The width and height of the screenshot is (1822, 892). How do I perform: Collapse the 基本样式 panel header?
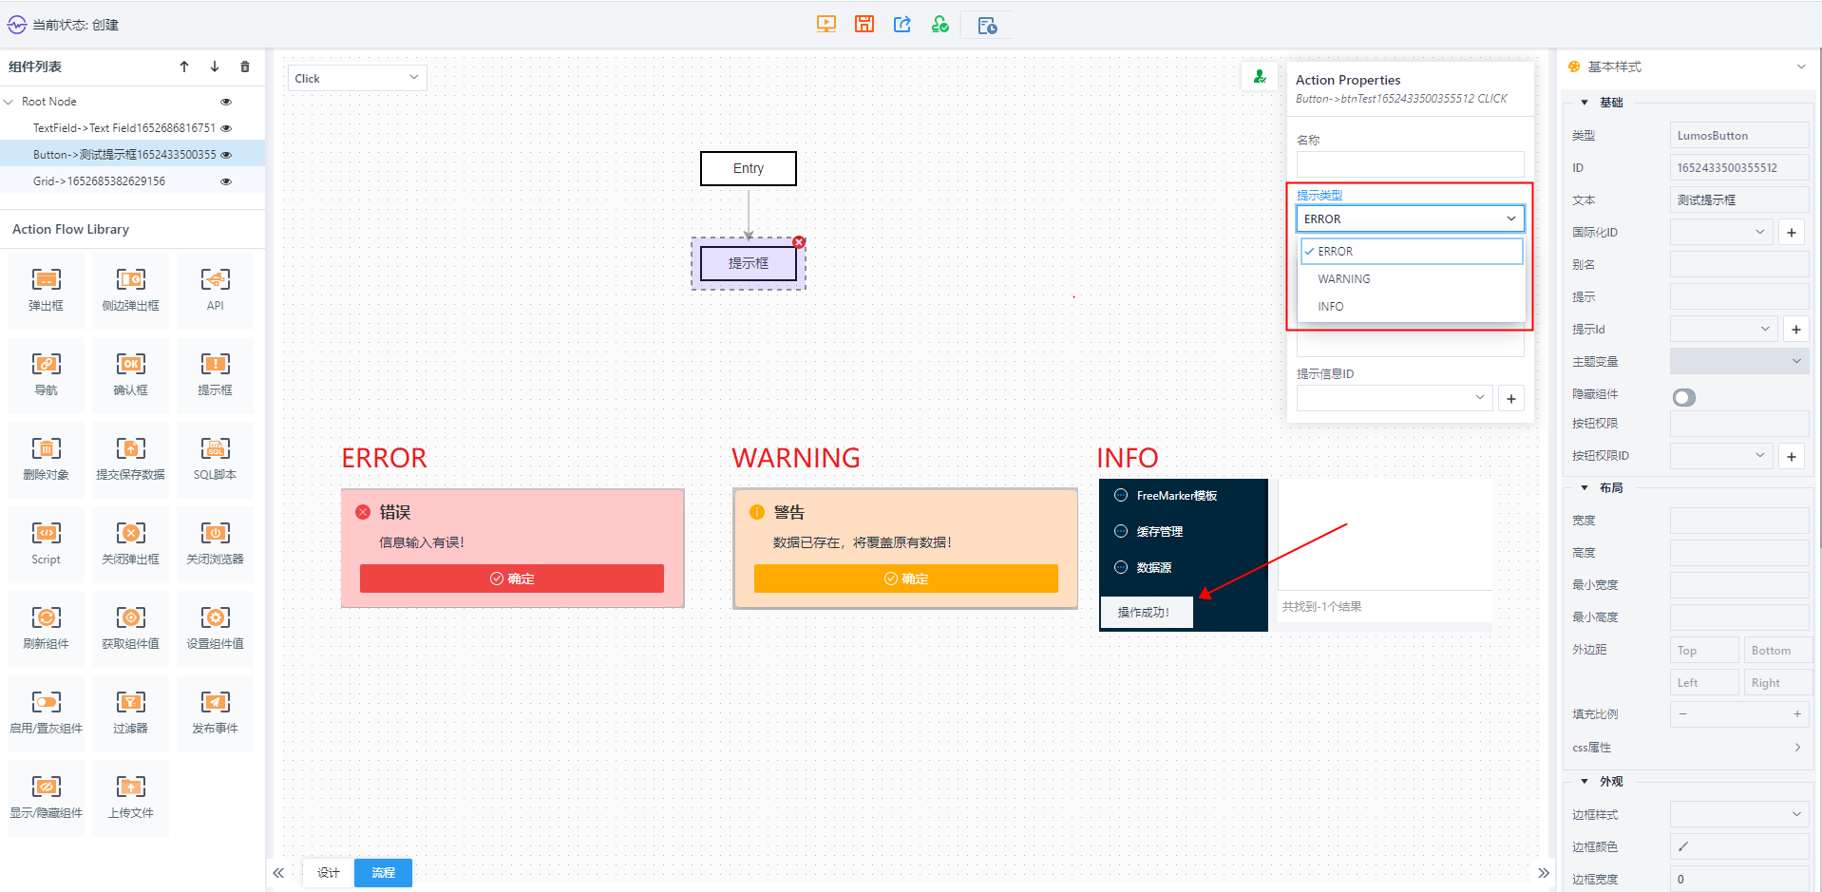click(x=1801, y=66)
